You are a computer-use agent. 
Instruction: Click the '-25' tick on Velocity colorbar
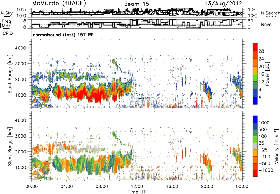(263, 150)
